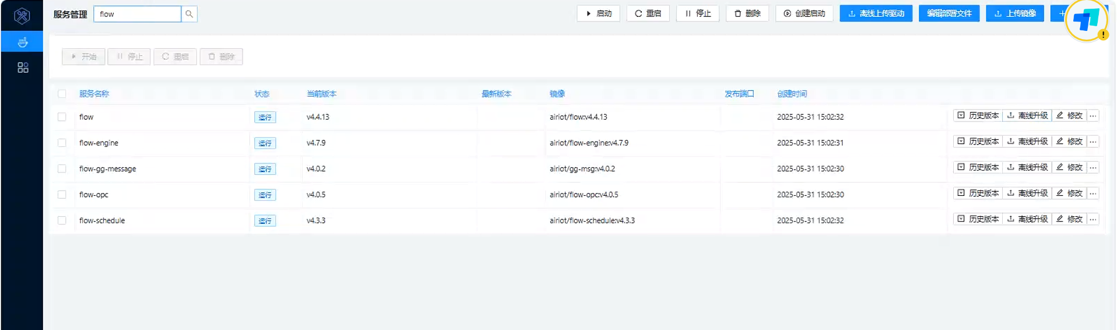Screen dimensions: 1117x330
Task: Click version cell v4.4.13
Action: pyautogui.click(x=318, y=117)
